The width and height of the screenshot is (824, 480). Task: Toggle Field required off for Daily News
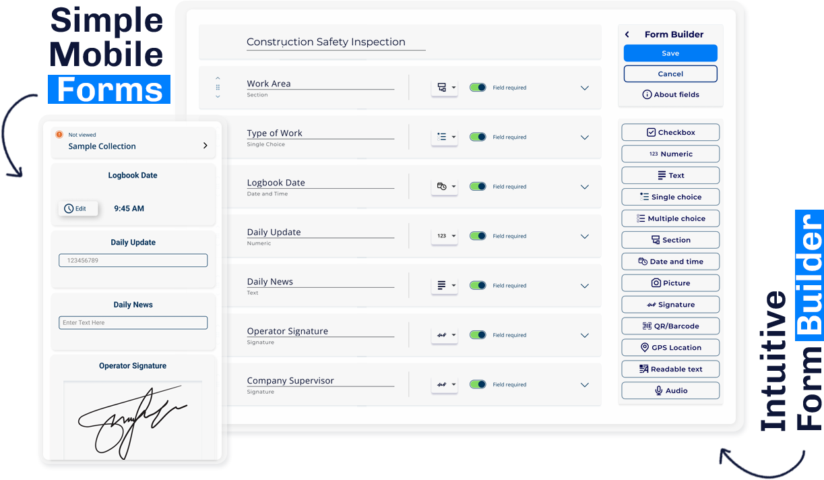coord(478,285)
